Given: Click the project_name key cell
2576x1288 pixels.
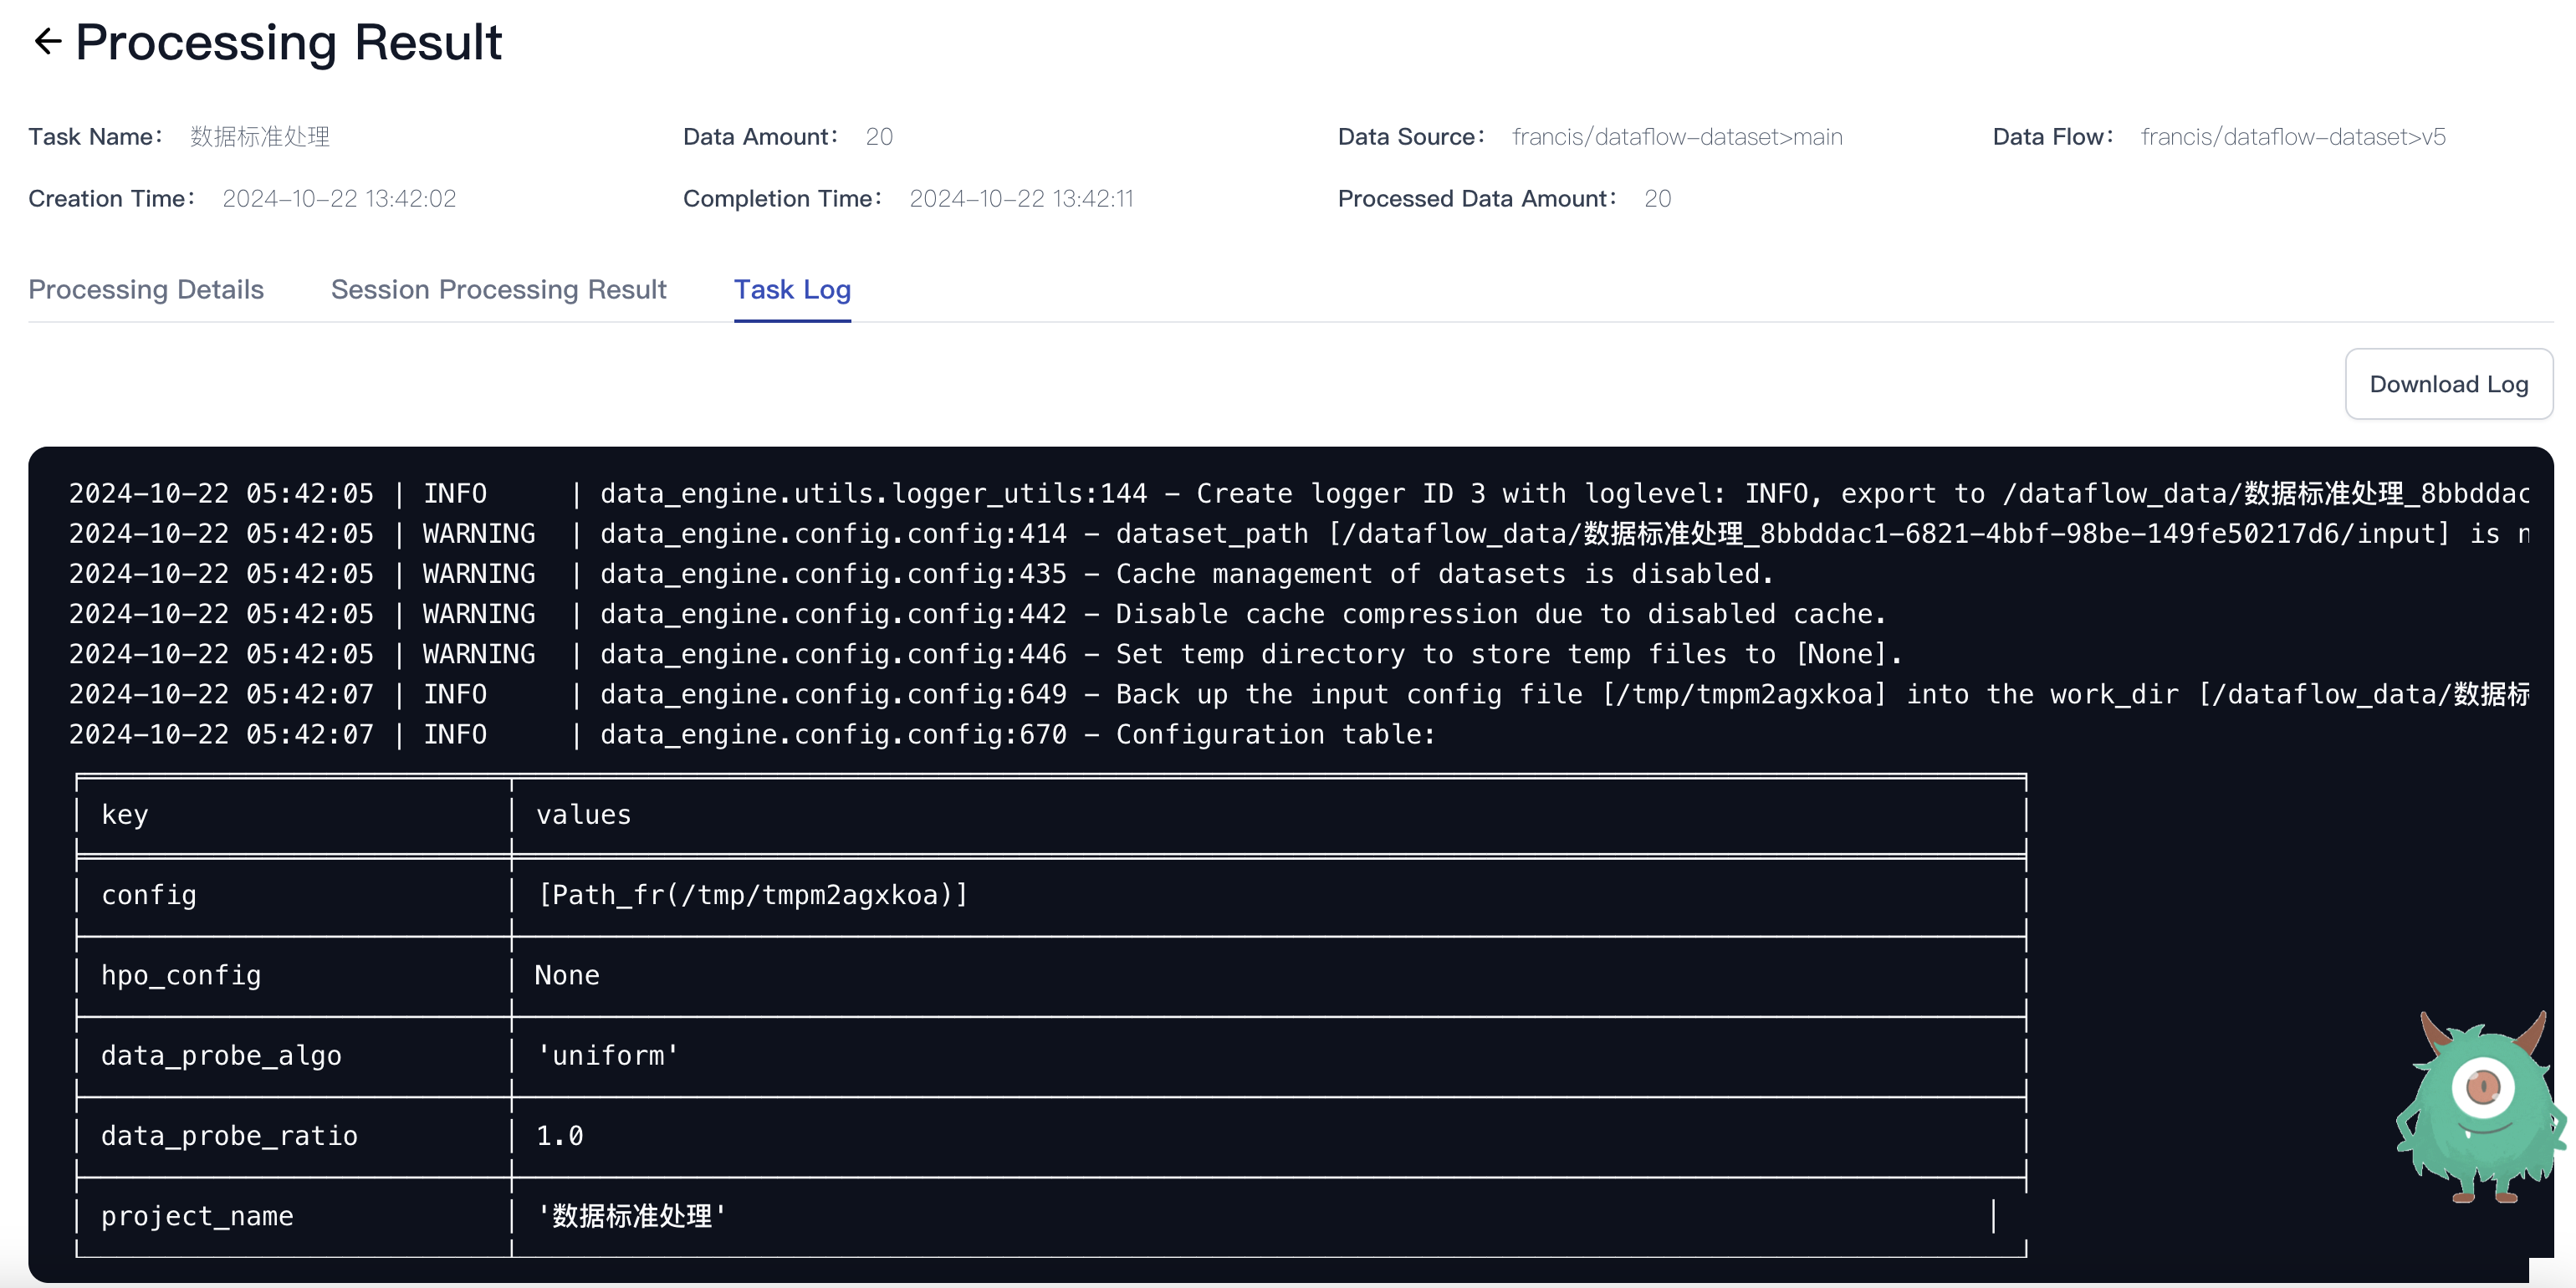Looking at the screenshot, I should pyautogui.click(x=197, y=1216).
